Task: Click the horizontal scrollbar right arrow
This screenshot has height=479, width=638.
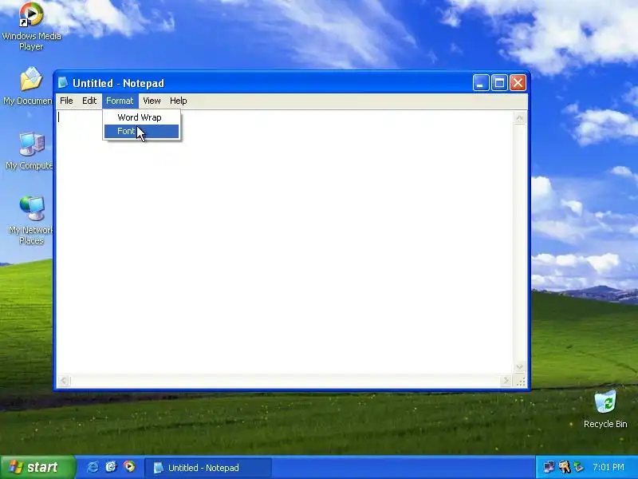Action: coord(506,381)
